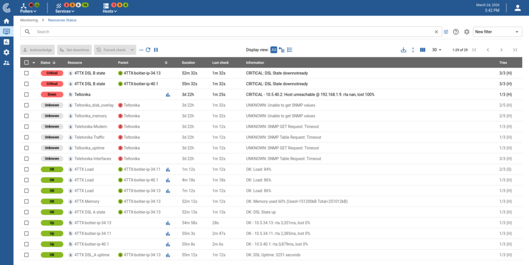Image resolution: width=529 pixels, height=265 pixels.
Task: Click the graph icon on the Teltonika row
Action: (168, 95)
